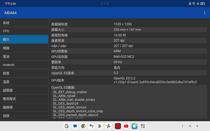Select the 系統 category

[24, 23]
